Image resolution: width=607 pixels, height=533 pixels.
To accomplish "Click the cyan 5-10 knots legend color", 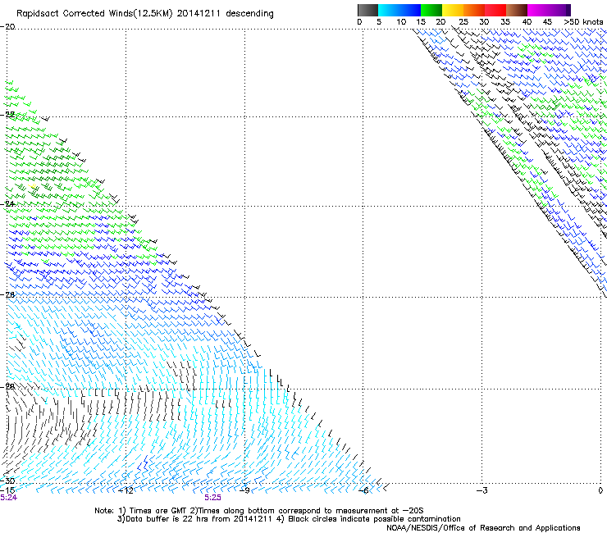I will click(x=389, y=10).
